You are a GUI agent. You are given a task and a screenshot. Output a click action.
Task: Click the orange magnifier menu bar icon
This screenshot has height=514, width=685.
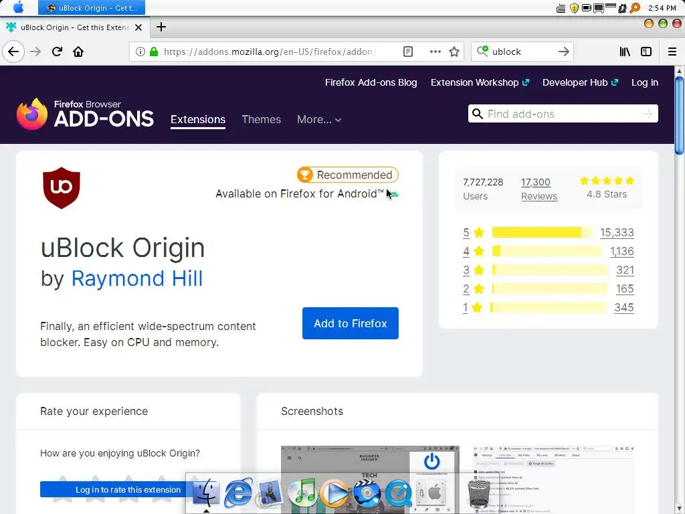(635, 8)
